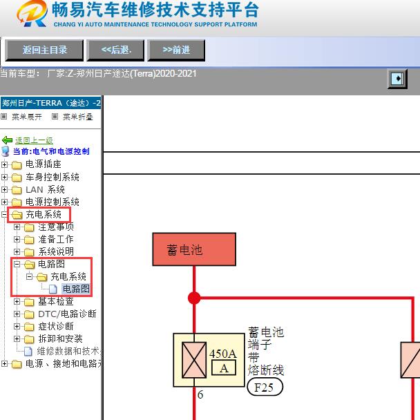Click the DTC/电路诊断 folder icon
This screenshot has height=420, width=420.
pyautogui.click(x=29, y=314)
